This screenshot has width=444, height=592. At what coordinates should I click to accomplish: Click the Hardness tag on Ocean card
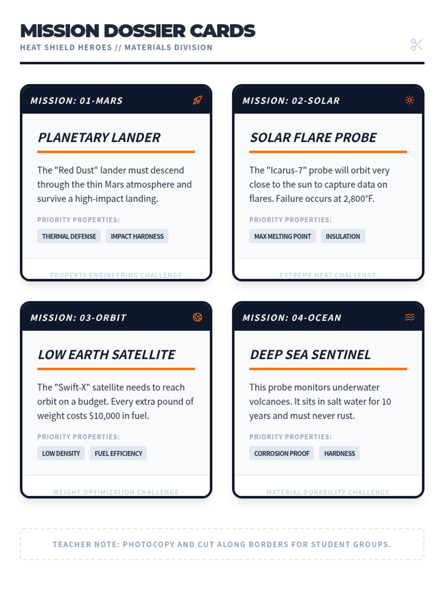[x=339, y=454]
